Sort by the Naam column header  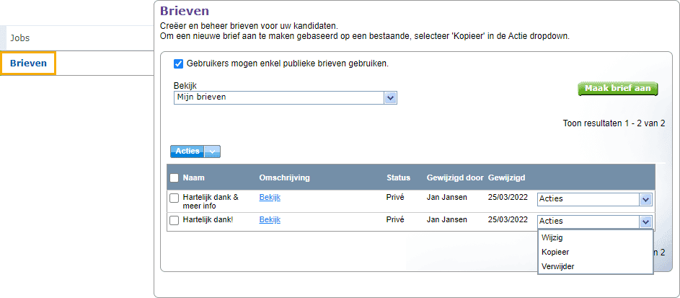pos(193,178)
